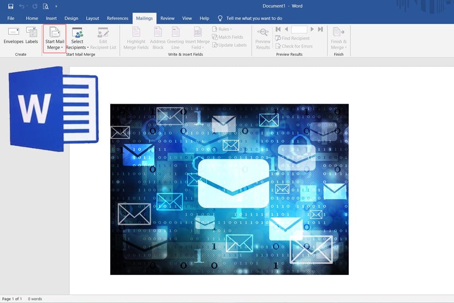The height and width of the screenshot is (303, 454).
Task: Open the File tab
Action: click(x=11, y=18)
